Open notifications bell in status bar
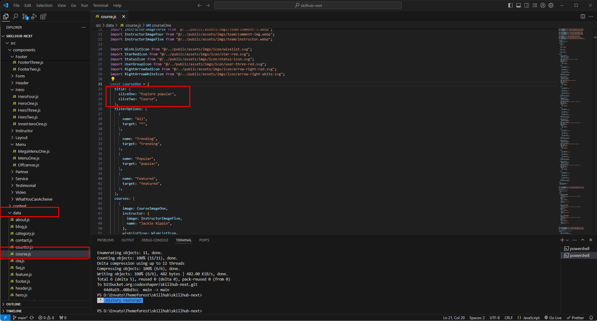The image size is (597, 321). tap(591, 318)
